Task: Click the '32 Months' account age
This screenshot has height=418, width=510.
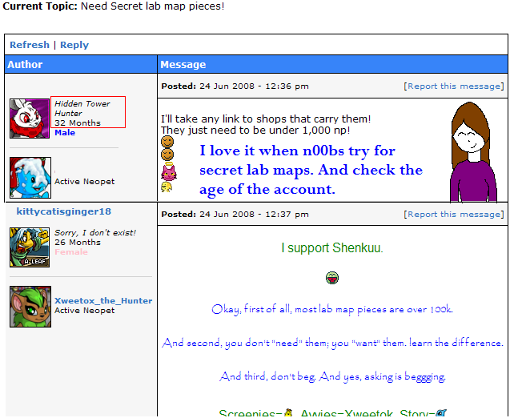Action: coord(78,123)
